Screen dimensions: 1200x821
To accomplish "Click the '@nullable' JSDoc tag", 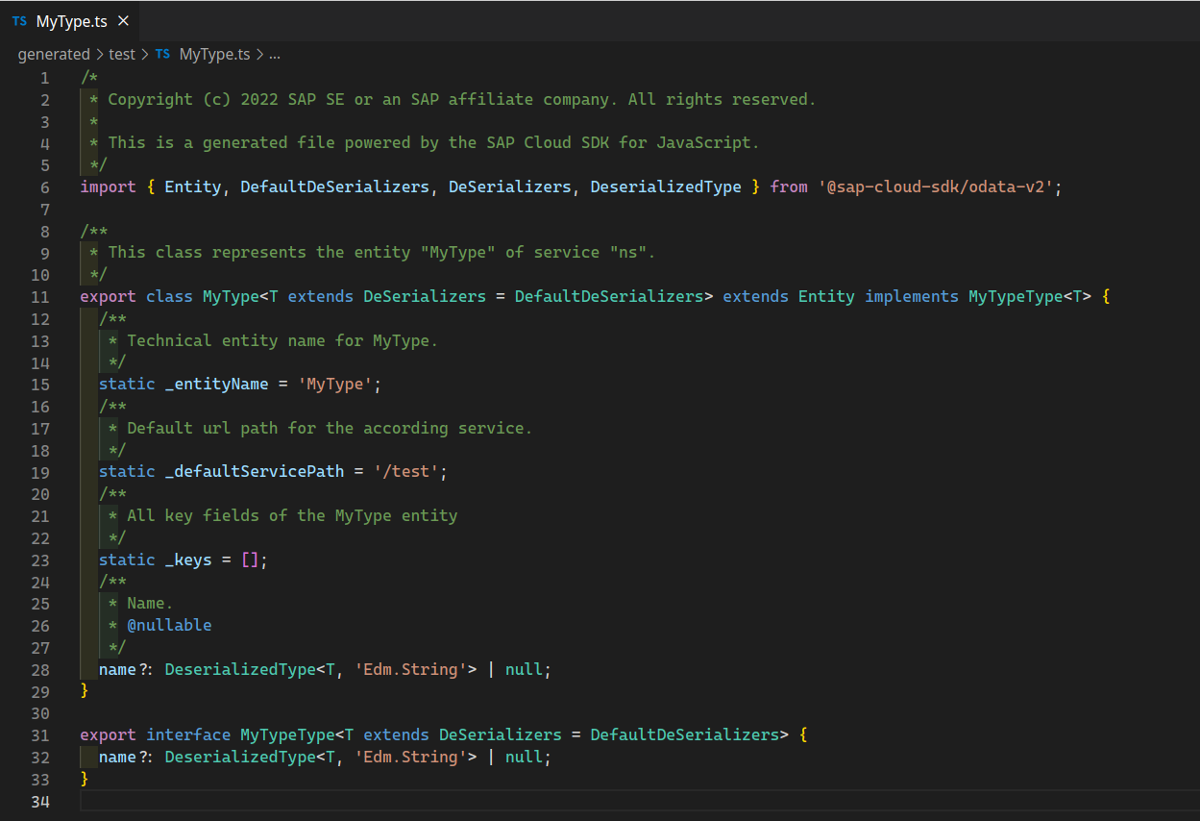I will coord(170,626).
